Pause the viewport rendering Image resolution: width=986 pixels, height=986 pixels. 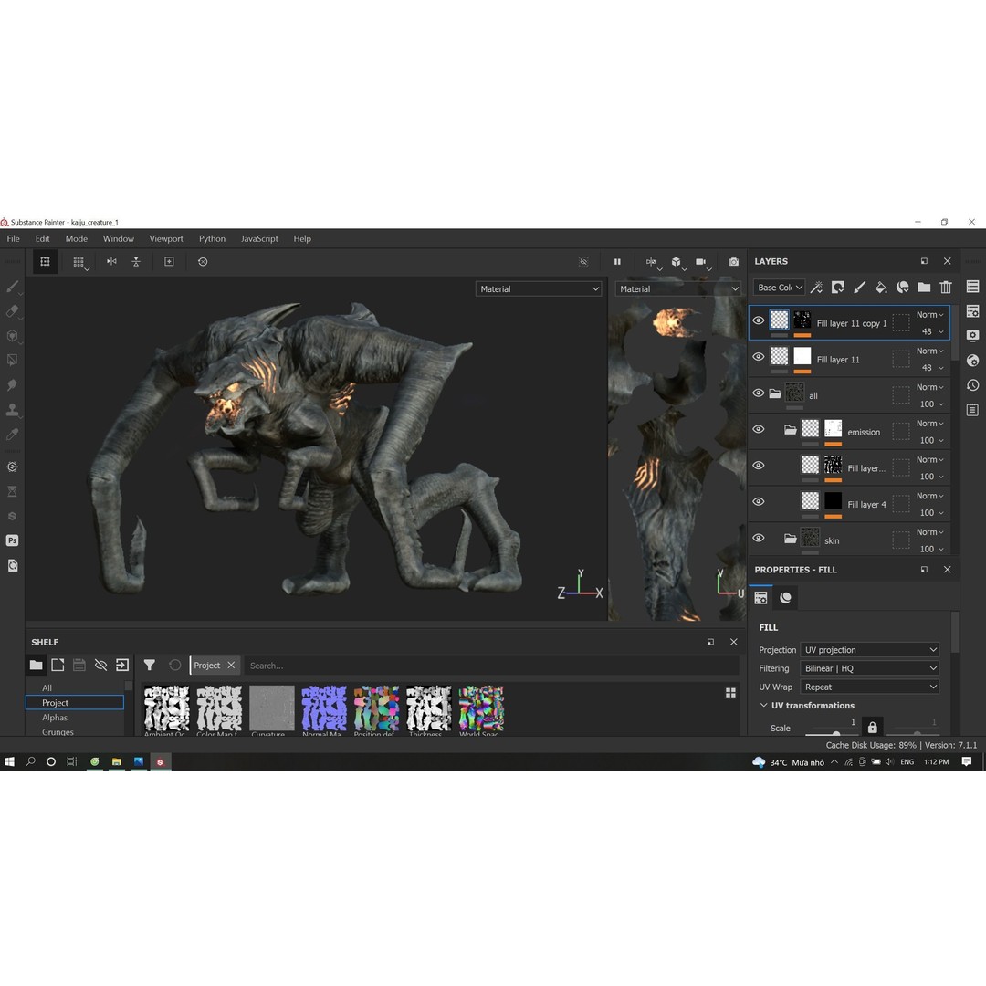tap(617, 262)
